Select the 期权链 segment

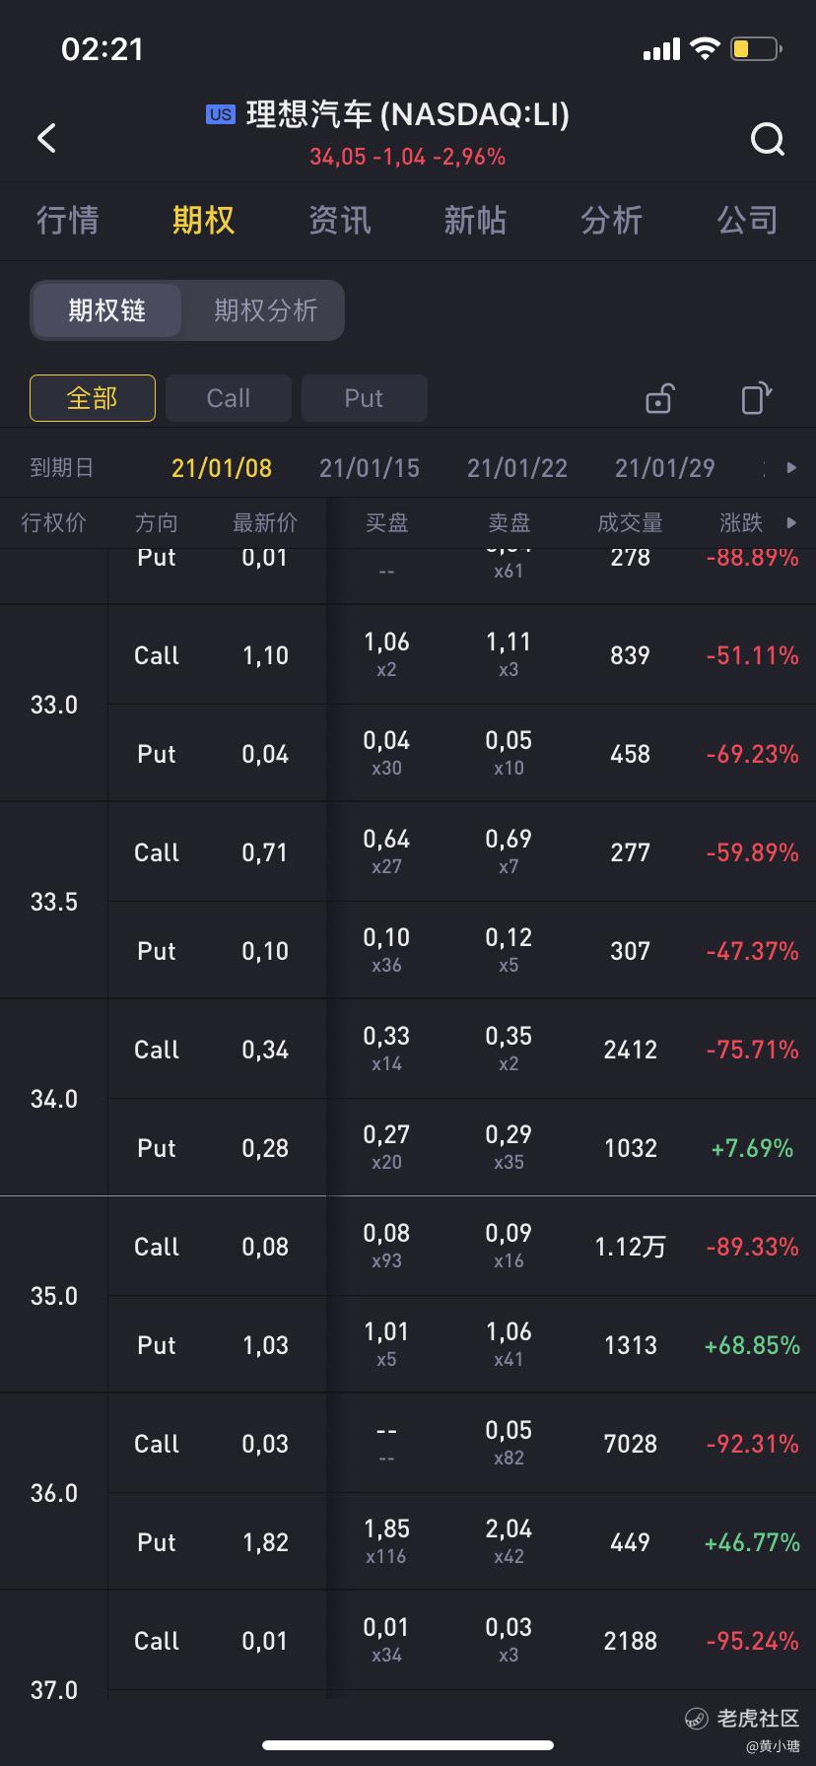(106, 310)
